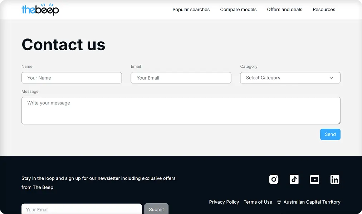Click the location pin icon next to Australian Capital Territory

(279, 202)
